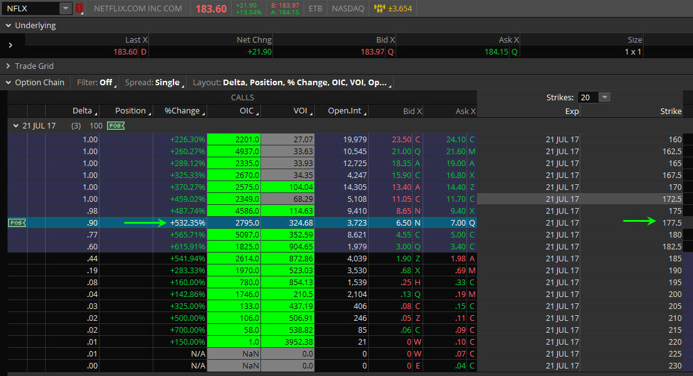
Task: Click the %Change column header
Action: [182, 111]
